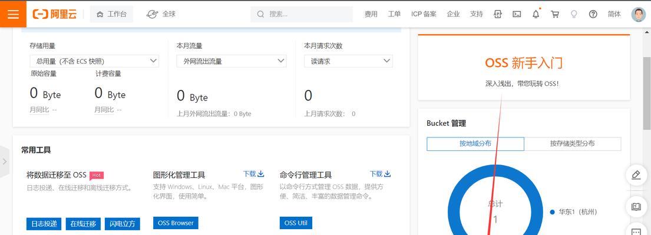
Task: Click the 闪电立方 button
Action: point(123,224)
